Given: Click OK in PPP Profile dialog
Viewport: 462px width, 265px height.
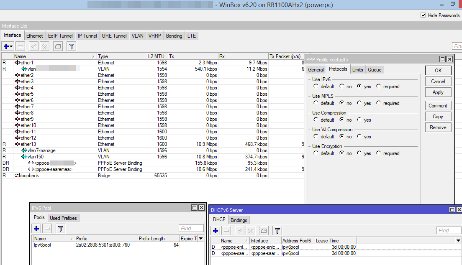Looking at the screenshot, I should click(438, 71).
